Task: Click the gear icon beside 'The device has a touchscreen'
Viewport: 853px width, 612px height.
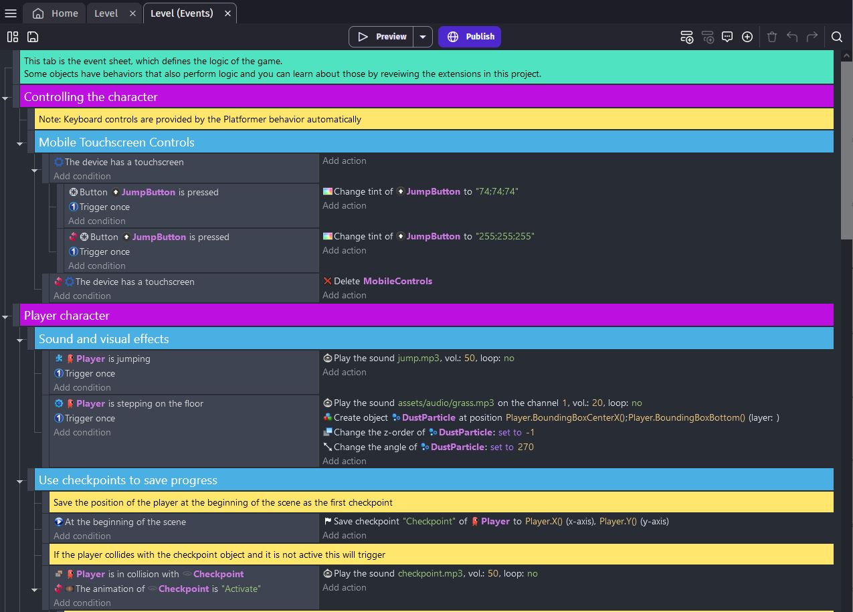Action: pos(59,162)
